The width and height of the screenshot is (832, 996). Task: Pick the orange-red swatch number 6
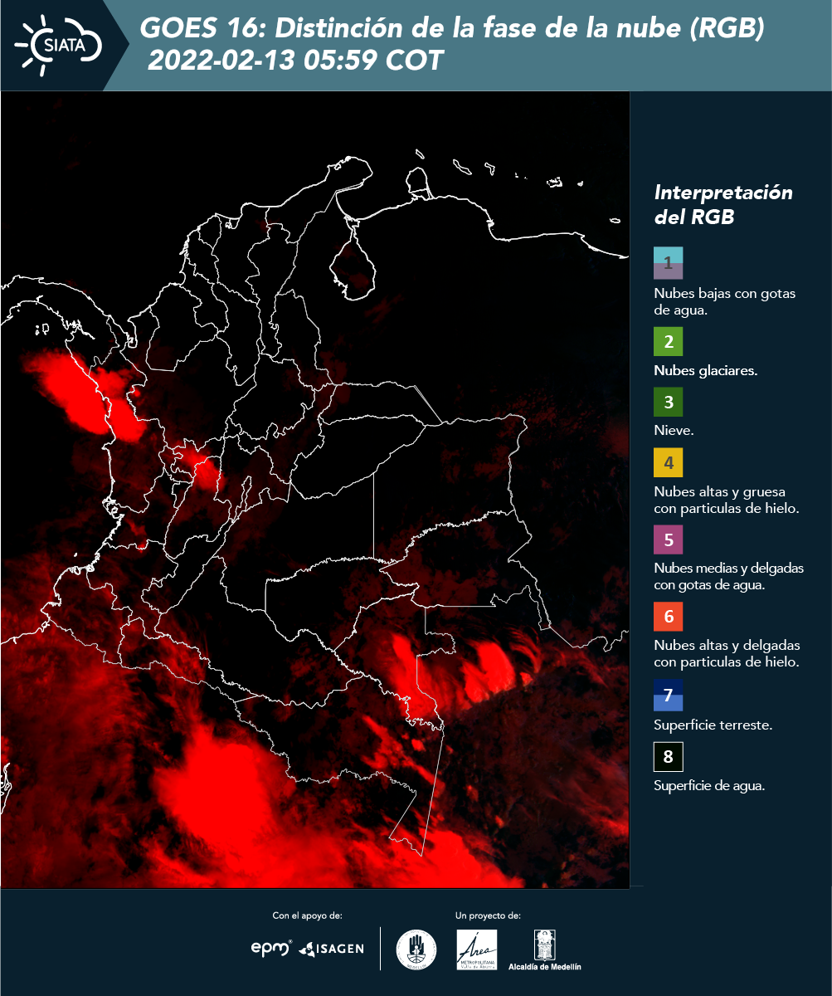[668, 617]
